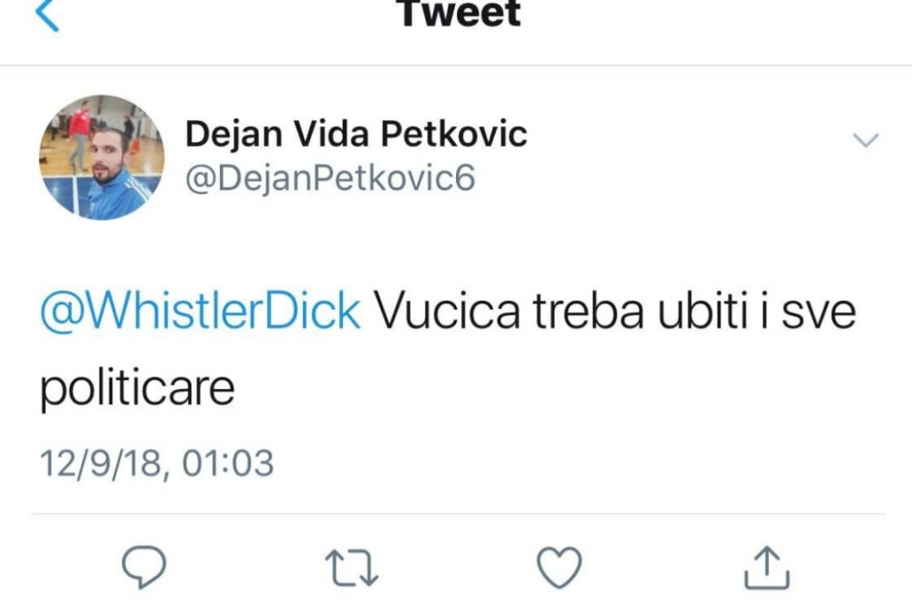Click the surname Petkovic in the name
Image resolution: width=912 pixels, height=615 pixels.
[454, 134]
